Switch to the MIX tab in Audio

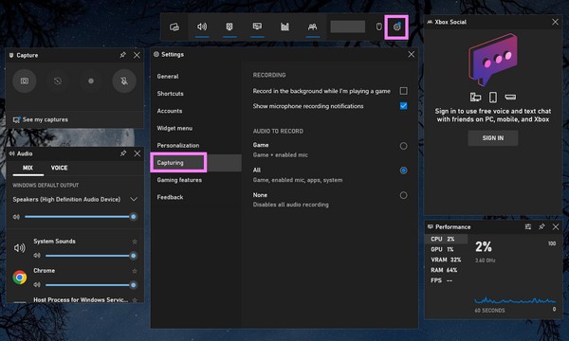click(28, 168)
